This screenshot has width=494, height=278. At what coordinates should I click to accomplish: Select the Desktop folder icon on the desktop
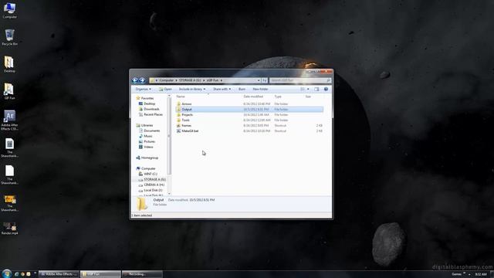pyautogui.click(x=9, y=65)
